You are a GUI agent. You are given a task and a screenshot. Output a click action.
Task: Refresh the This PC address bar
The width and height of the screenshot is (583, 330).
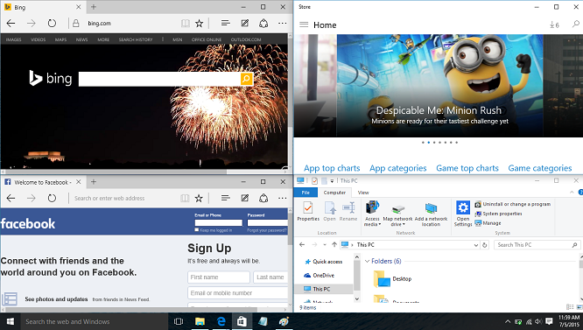(484, 245)
